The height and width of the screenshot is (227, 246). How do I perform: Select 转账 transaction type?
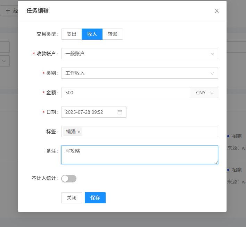click(x=113, y=34)
